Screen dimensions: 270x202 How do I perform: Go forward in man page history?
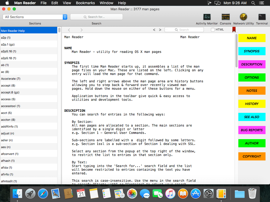(x=81, y=30)
